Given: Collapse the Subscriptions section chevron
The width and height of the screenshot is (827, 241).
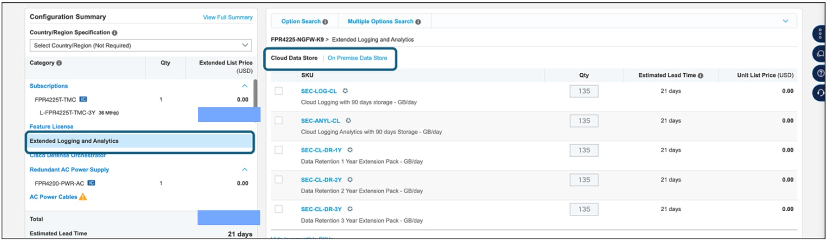Looking at the screenshot, I should 245,86.
